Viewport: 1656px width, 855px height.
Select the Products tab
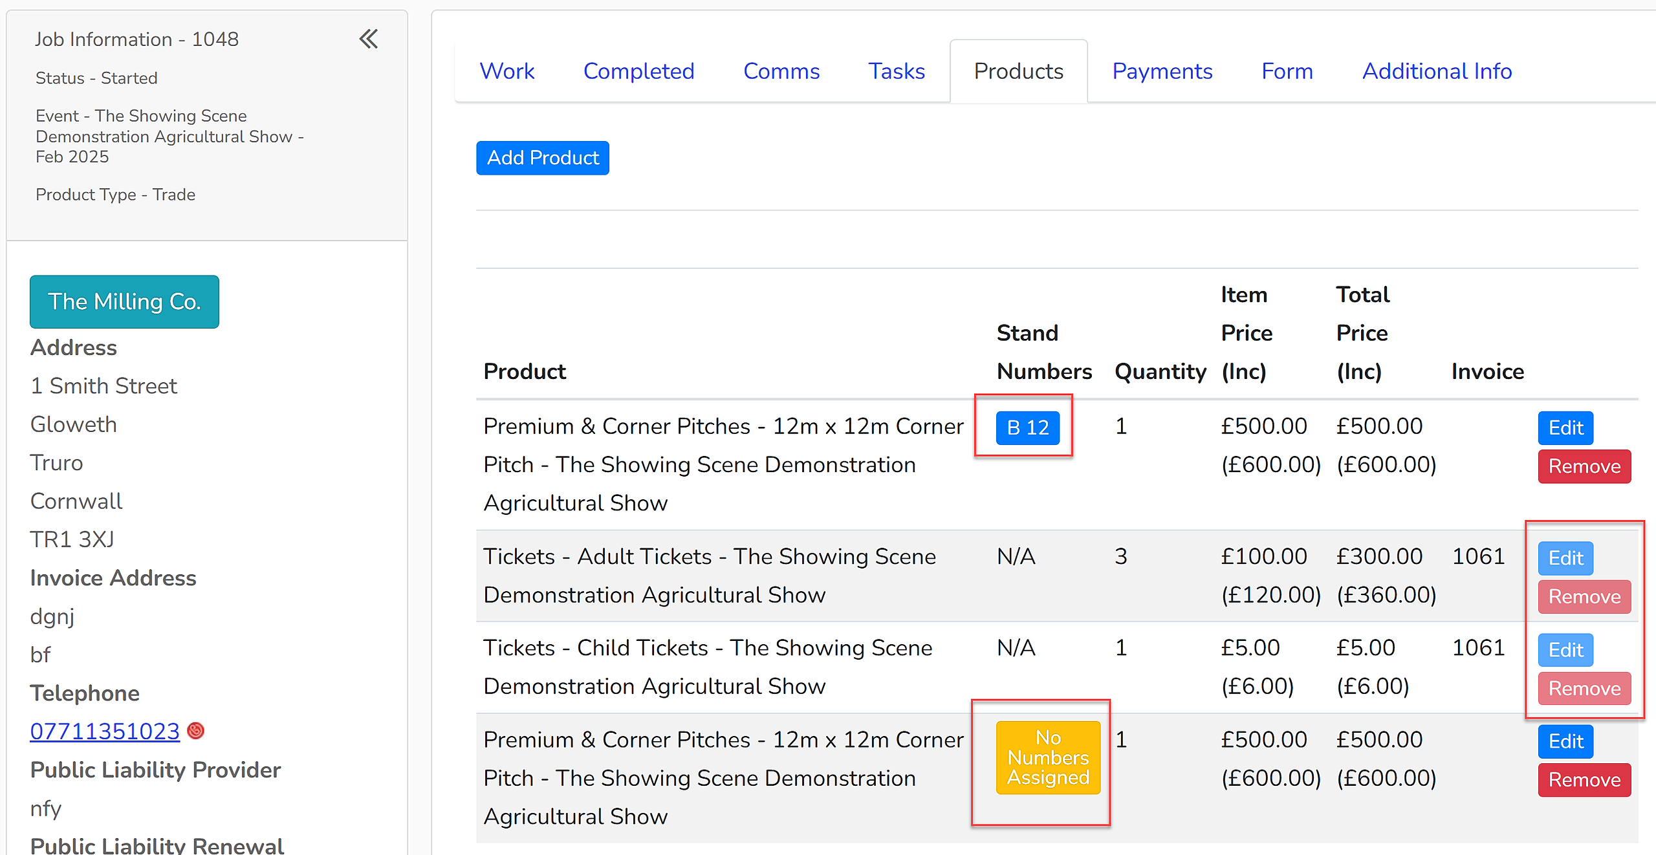tap(1018, 71)
